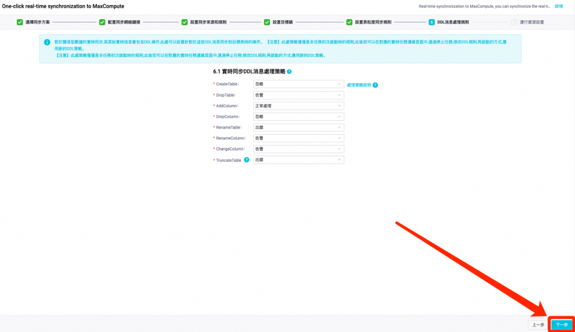Click green check icon for 設置同步來源和規則 step
This screenshot has height=332, width=575.
click(184, 22)
